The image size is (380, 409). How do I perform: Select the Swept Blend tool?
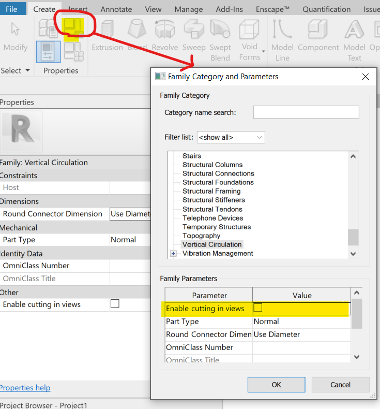tap(220, 40)
